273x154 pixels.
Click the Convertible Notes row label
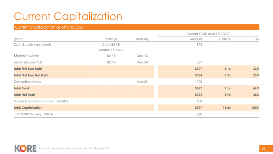point(27,82)
